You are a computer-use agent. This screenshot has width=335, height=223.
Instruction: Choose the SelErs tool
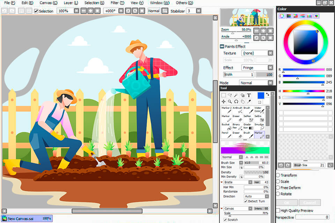(x=259, y=118)
